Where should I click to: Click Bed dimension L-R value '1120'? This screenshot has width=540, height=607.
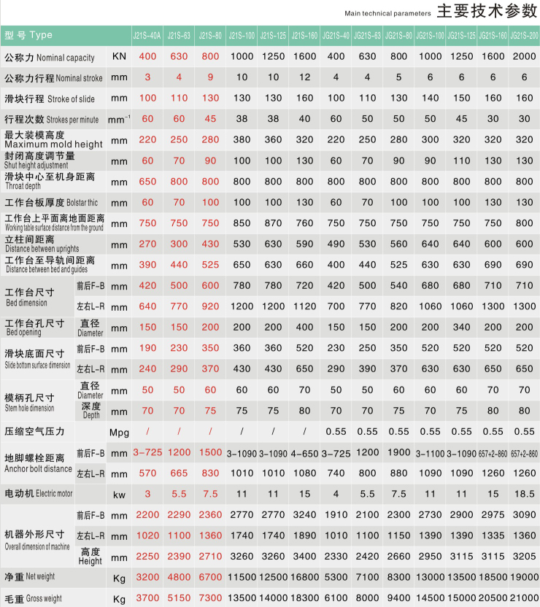point(304,306)
